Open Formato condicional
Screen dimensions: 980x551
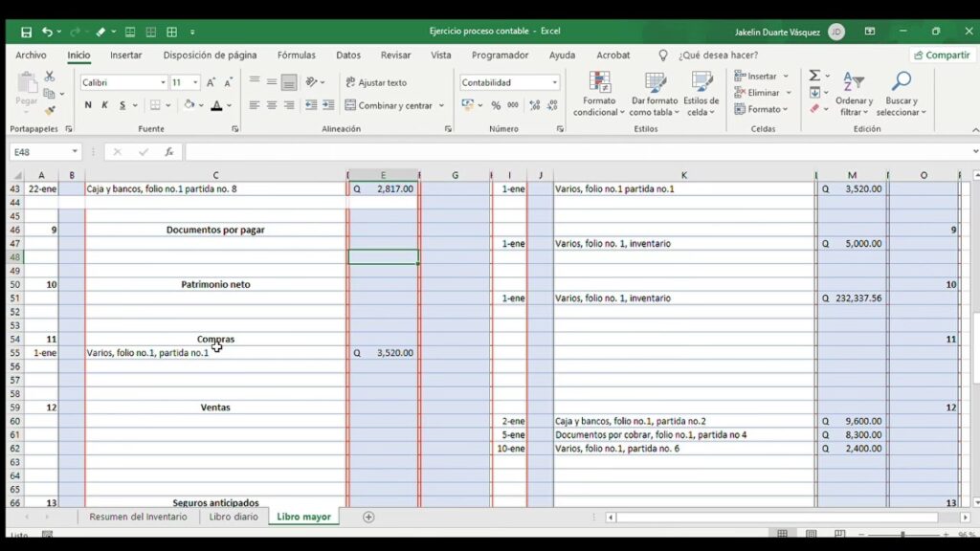point(599,94)
